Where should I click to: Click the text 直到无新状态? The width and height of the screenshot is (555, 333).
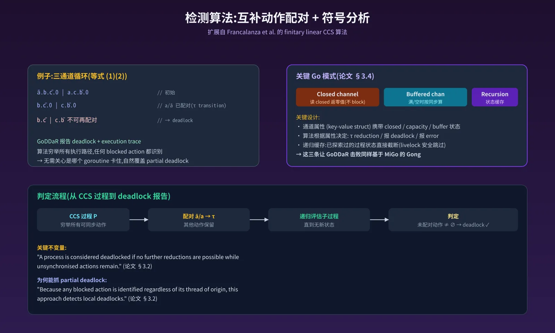coord(319,225)
